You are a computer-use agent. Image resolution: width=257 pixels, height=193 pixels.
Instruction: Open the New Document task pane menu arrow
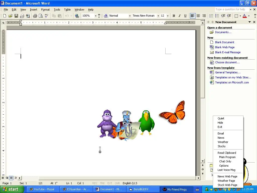(249, 22)
